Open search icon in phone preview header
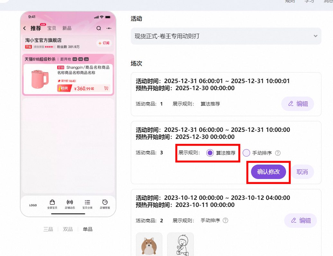The height and width of the screenshot is (256, 333). point(99,28)
